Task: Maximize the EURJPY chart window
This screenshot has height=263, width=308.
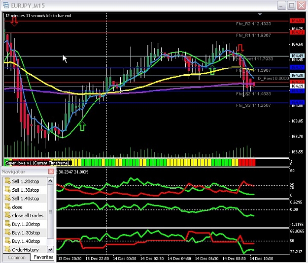Action: (291, 5)
